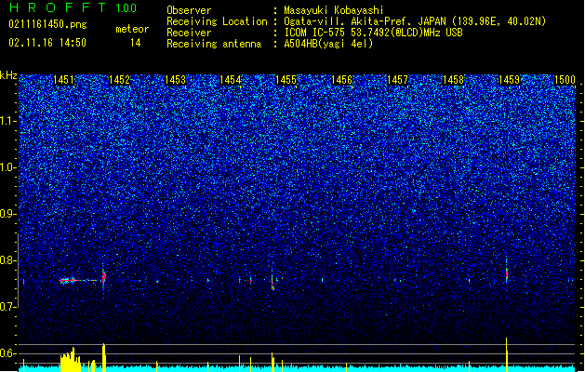Click the 1455 time marker
The image size is (585, 372).
(x=286, y=80)
